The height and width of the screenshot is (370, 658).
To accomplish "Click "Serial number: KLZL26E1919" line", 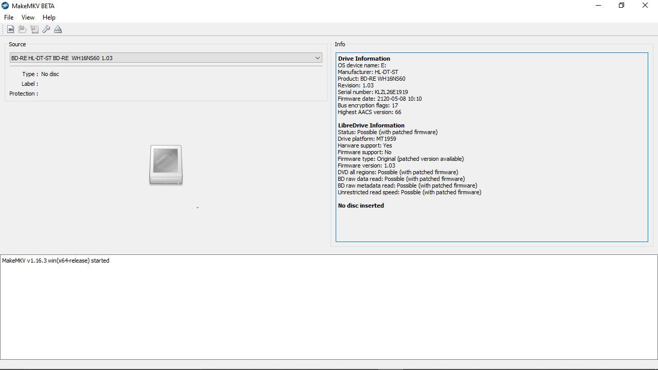I will 373,92.
